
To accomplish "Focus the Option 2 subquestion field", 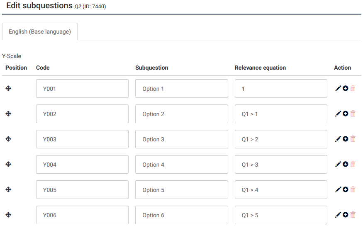I will click(x=181, y=114).
